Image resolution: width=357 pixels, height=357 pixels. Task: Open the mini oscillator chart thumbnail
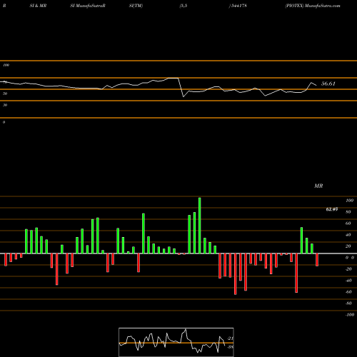pyautogui.click(x=176, y=342)
